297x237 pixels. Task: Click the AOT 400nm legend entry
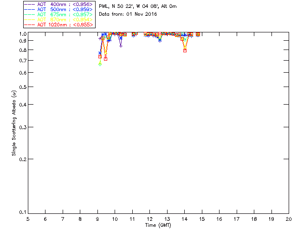[58, 4]
